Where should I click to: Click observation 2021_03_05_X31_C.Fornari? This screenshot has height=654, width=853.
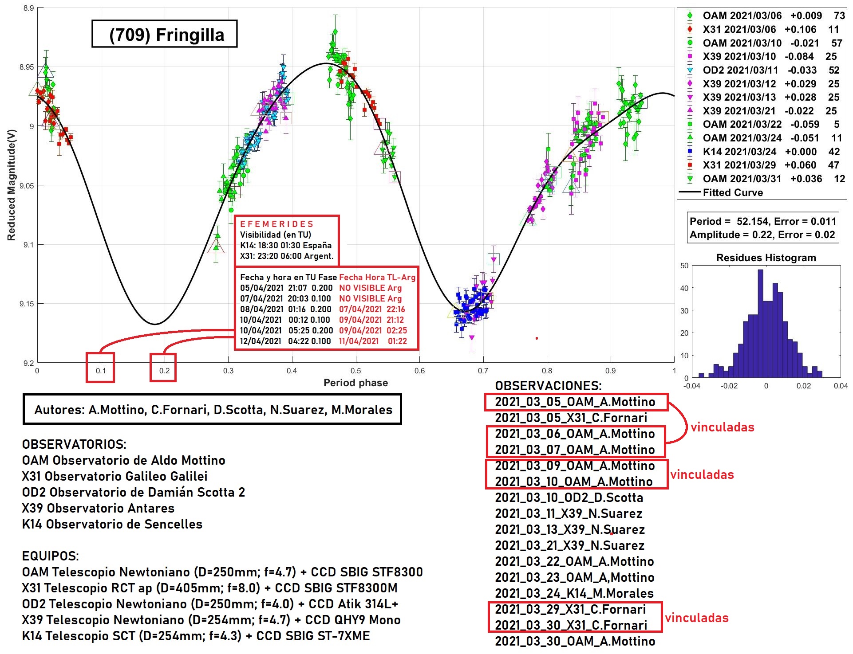point(571,418)
